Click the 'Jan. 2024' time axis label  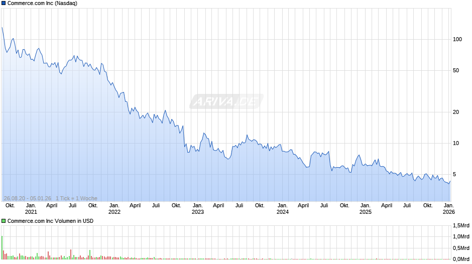(x=282, y=209)
